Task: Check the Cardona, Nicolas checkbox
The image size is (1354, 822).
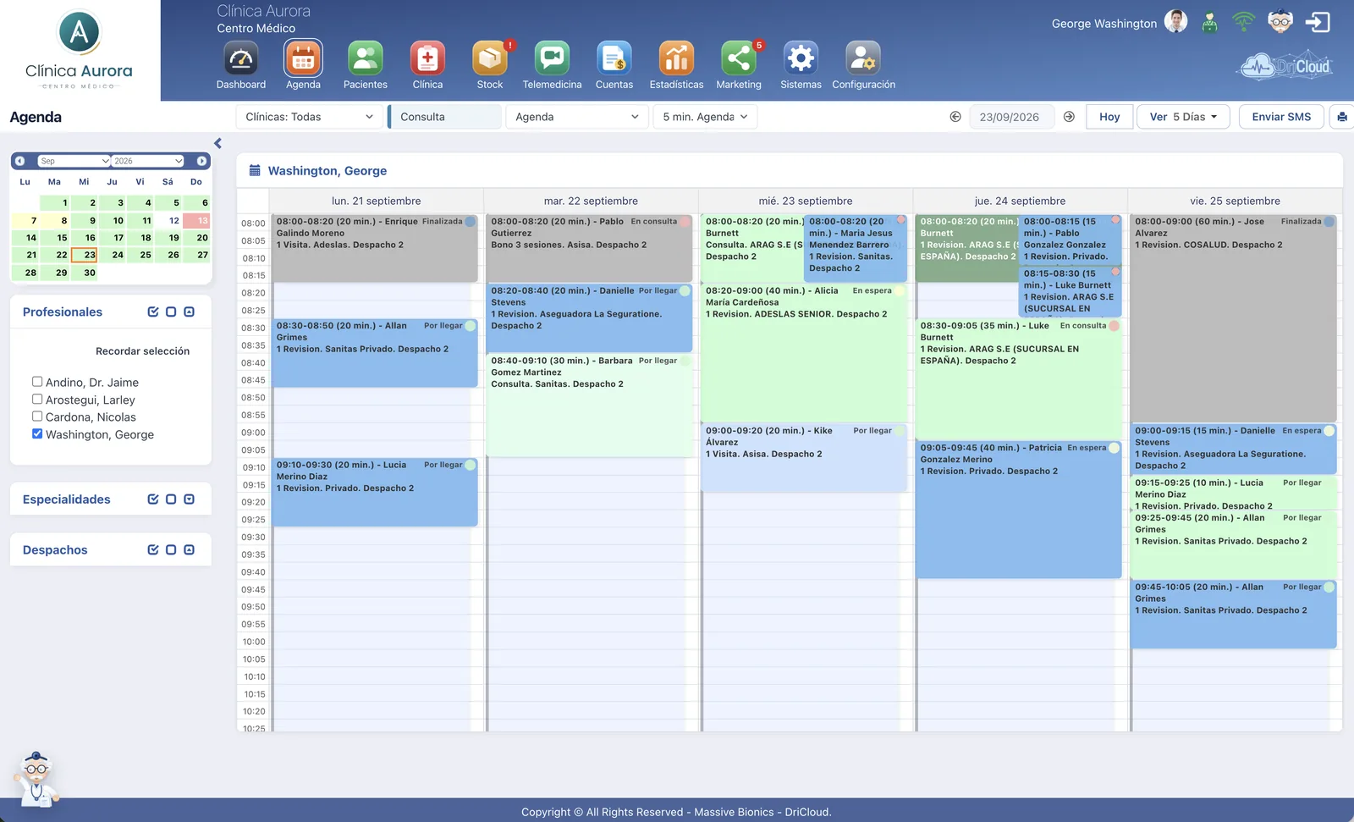Action: pos(37,416)
